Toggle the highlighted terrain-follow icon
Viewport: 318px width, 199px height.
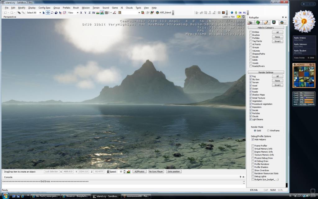tap(102, 12)
